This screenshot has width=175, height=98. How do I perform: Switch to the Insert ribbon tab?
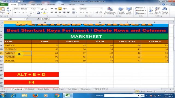click(24, 5)
